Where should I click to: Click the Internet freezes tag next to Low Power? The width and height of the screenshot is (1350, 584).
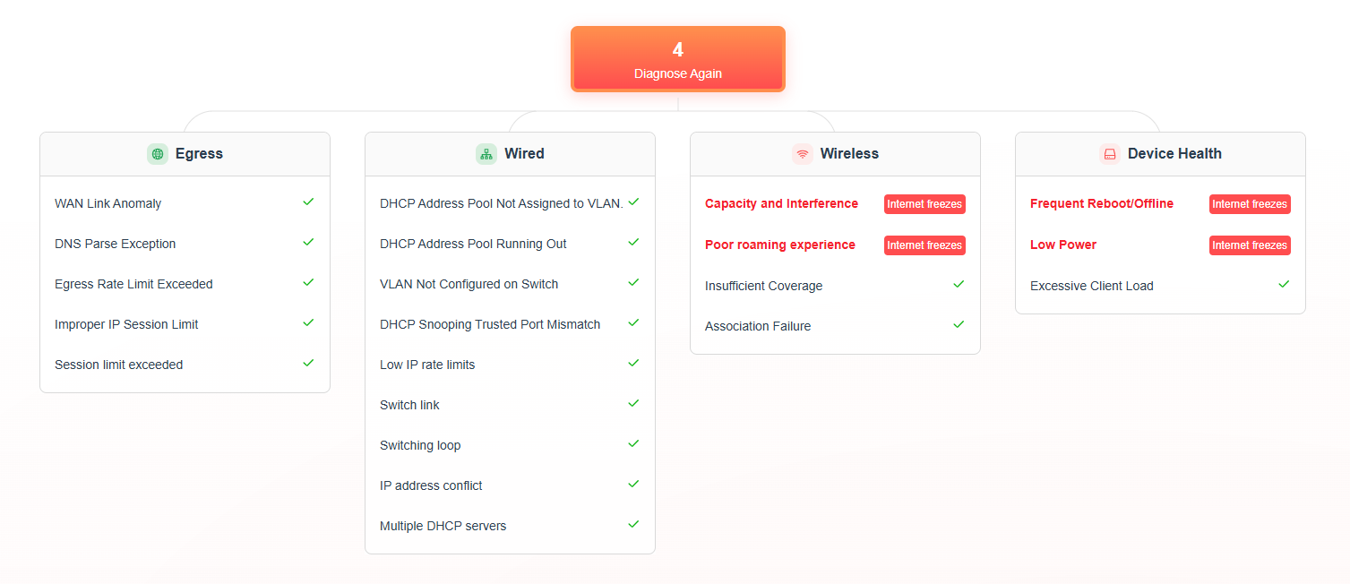pyautogui.click(x=1250, y=245)
